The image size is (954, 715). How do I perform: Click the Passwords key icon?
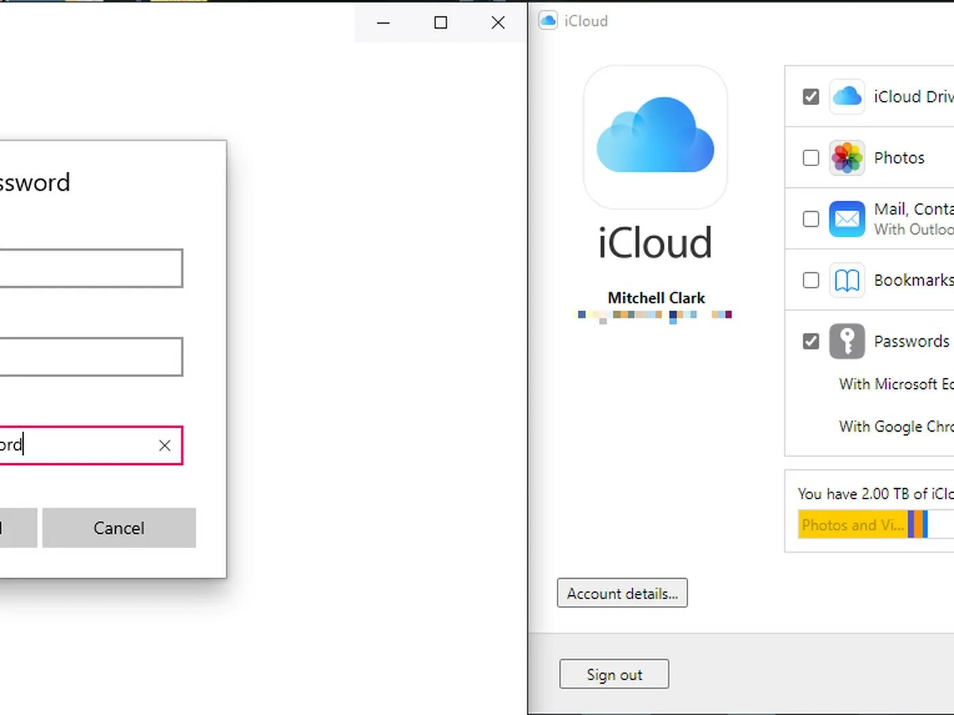pos(847,341)
